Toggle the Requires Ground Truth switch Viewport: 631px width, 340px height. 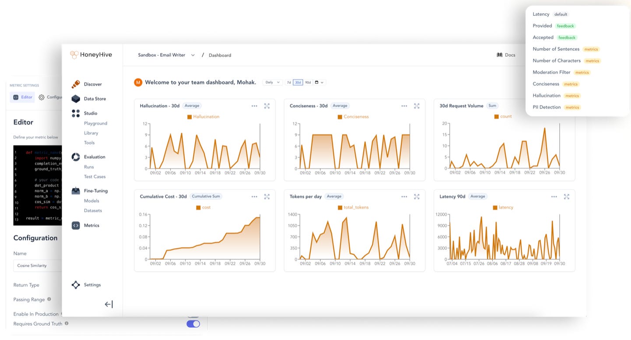pos(193,324)
